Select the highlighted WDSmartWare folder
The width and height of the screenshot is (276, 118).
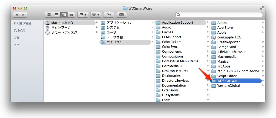coord(236,81)
